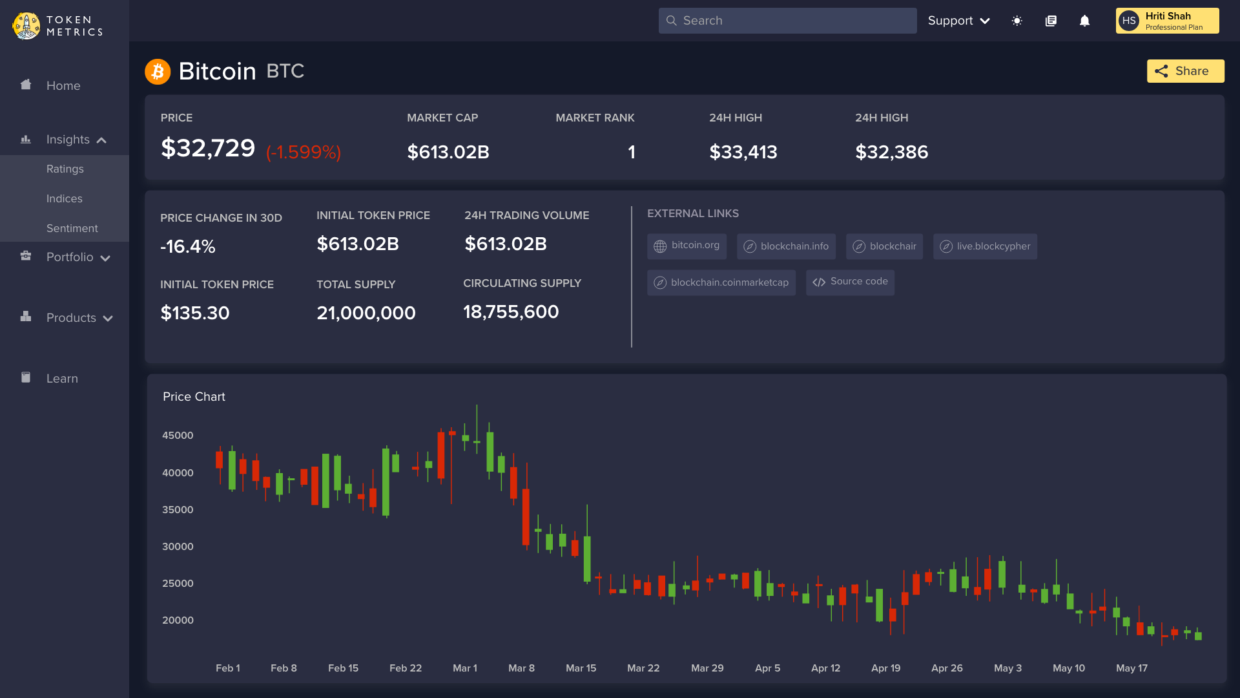Expand the Products sidebar dropdown
Viewport: 1240px width, 698px height.
pyautogui.click(x=108, y=319)
